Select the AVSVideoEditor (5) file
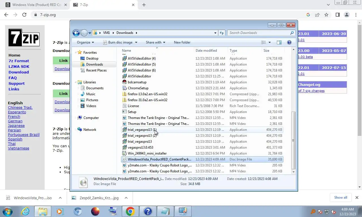 pyautogui.click(x=142, y=64)
